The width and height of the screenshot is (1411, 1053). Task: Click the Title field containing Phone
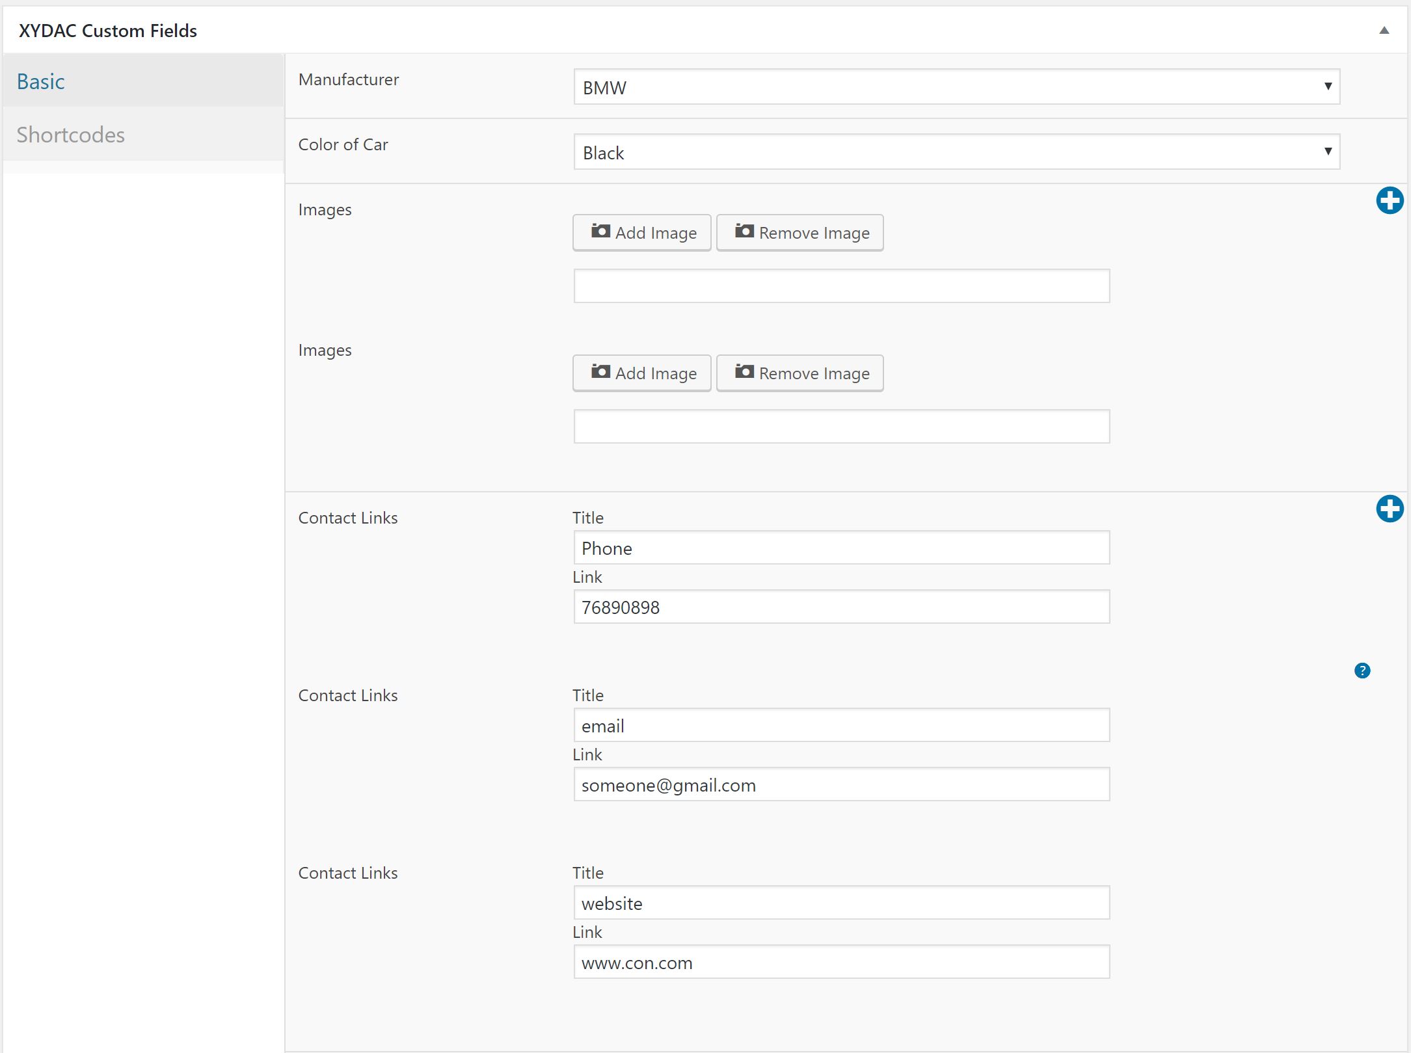pos(841,548)
